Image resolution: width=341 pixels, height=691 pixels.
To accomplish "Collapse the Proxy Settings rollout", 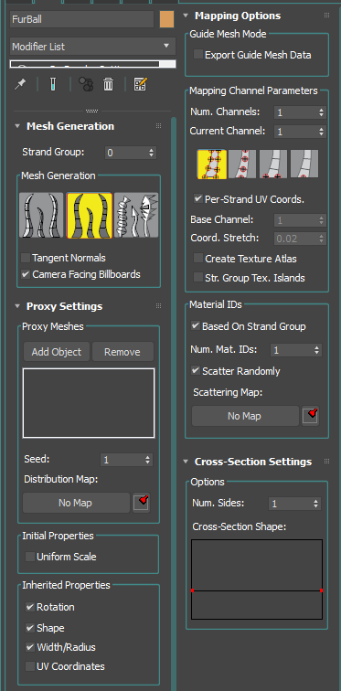I will point(64,306).
